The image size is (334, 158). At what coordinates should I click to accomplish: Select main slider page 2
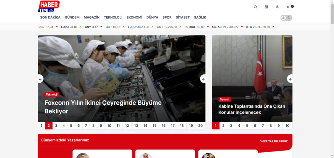pos(49,126)
